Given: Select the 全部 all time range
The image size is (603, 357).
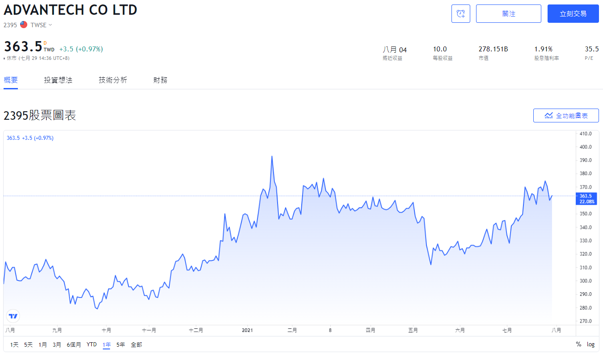Looking at the screenshot, I should [x=136, y=344].
